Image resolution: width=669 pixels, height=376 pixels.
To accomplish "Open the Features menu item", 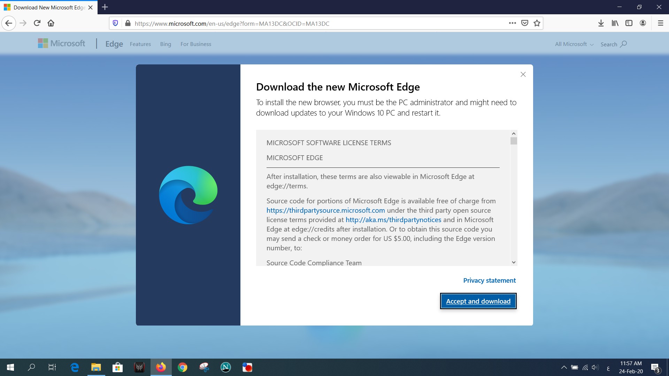I will (140, 44).
